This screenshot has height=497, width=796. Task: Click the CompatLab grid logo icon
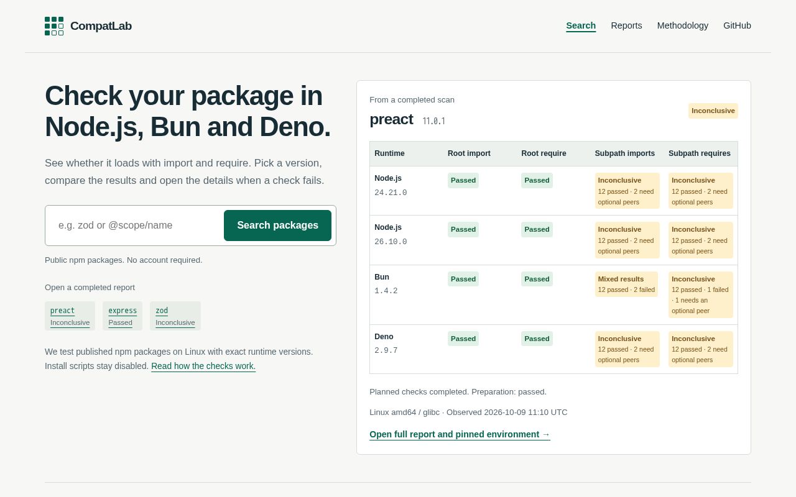(x=54, y=26)
